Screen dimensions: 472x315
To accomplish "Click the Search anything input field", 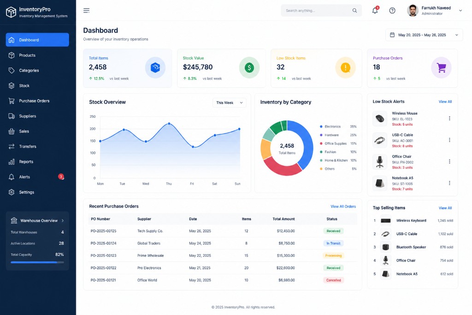I will (x=321, y=11).
